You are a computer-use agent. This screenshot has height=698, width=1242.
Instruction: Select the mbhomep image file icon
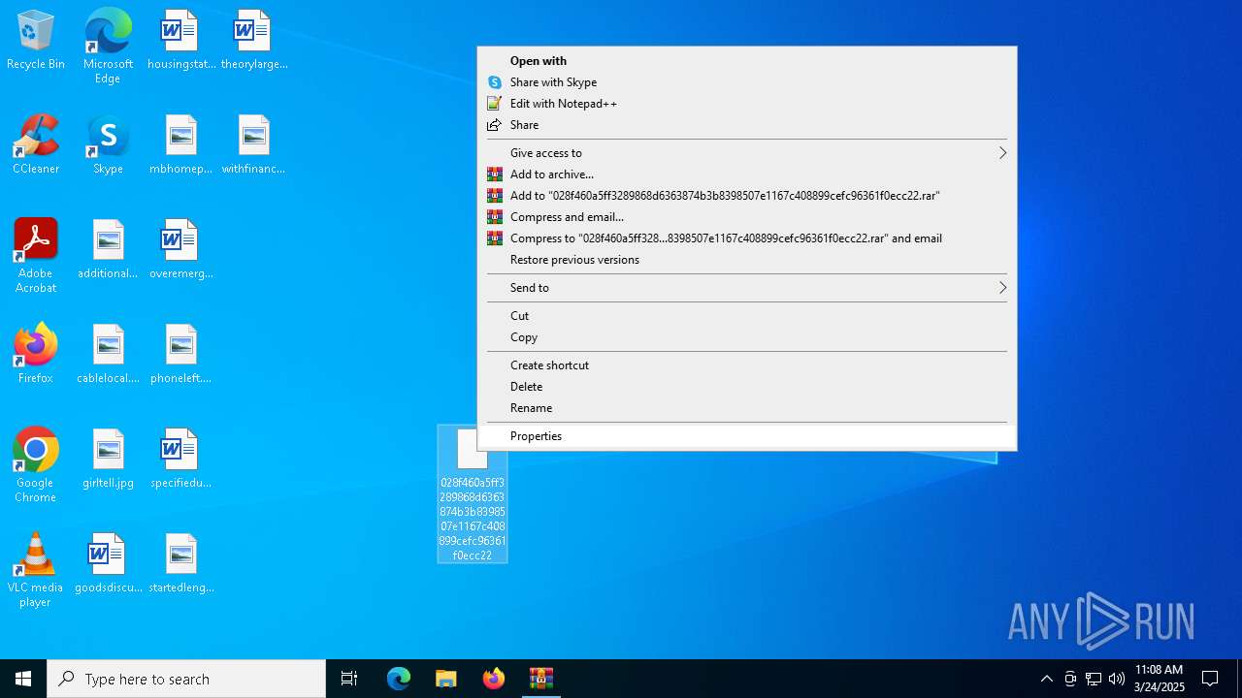coord(180,145)
